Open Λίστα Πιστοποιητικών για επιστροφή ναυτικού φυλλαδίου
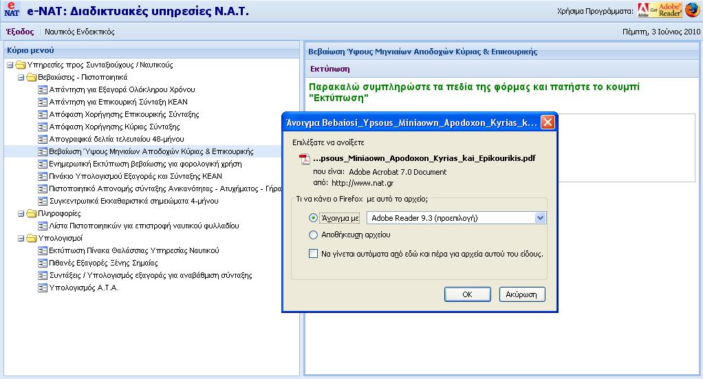Image resolution: width=703 pixels, height=379 pixels. tap(144, 226)
